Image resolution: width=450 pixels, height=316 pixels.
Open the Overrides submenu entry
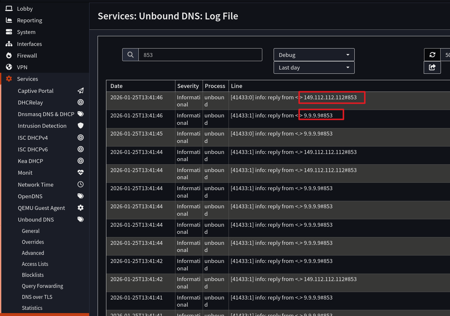33,242
